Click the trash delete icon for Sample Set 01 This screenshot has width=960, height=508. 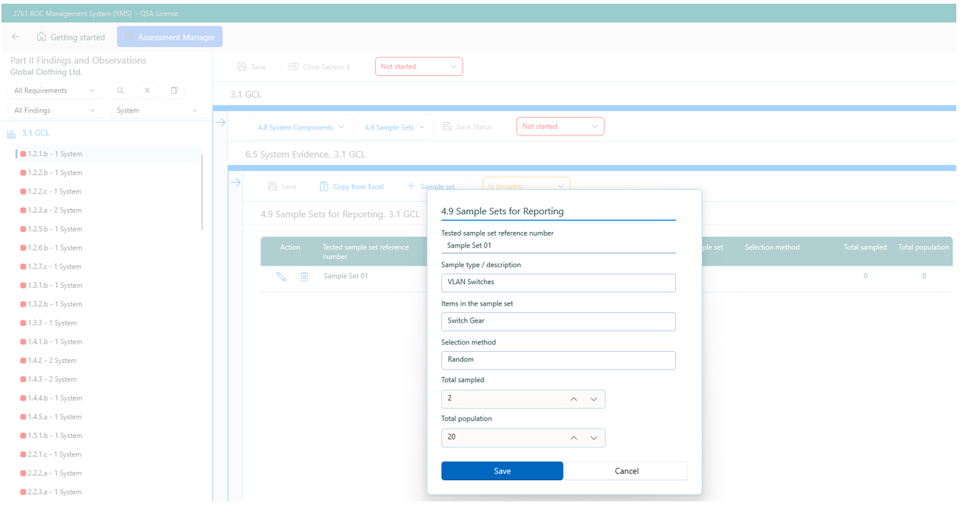pyautogui.click(x=305, y=276)
